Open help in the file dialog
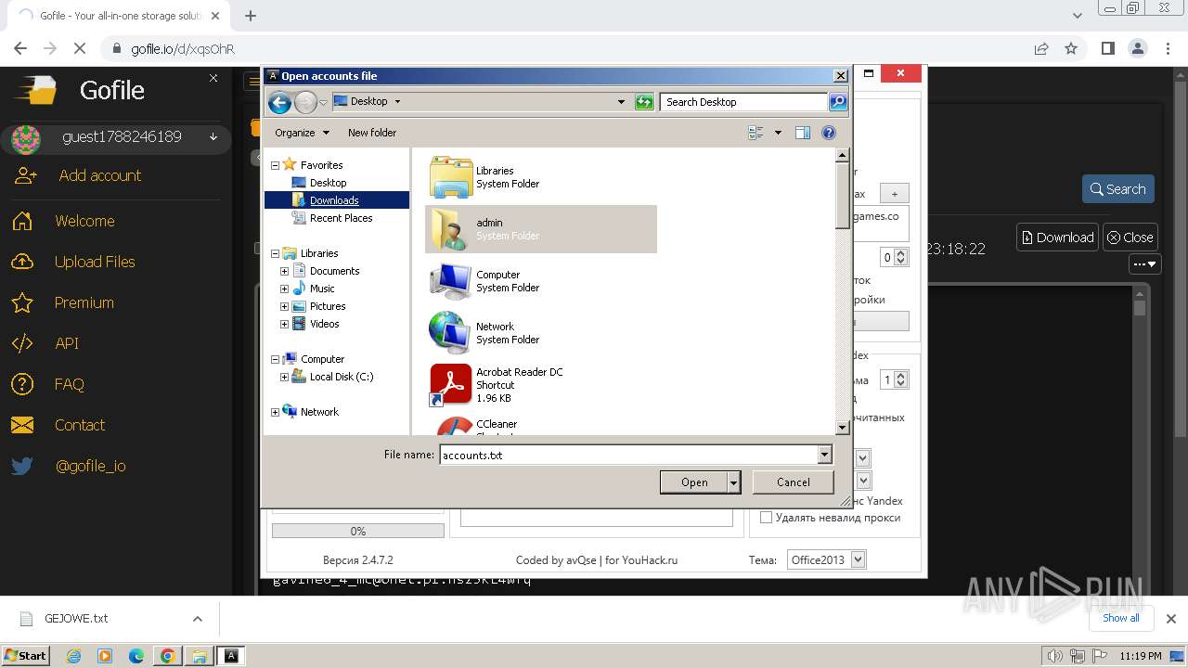The image size is (1188, 668). click(x=829, y=133)
